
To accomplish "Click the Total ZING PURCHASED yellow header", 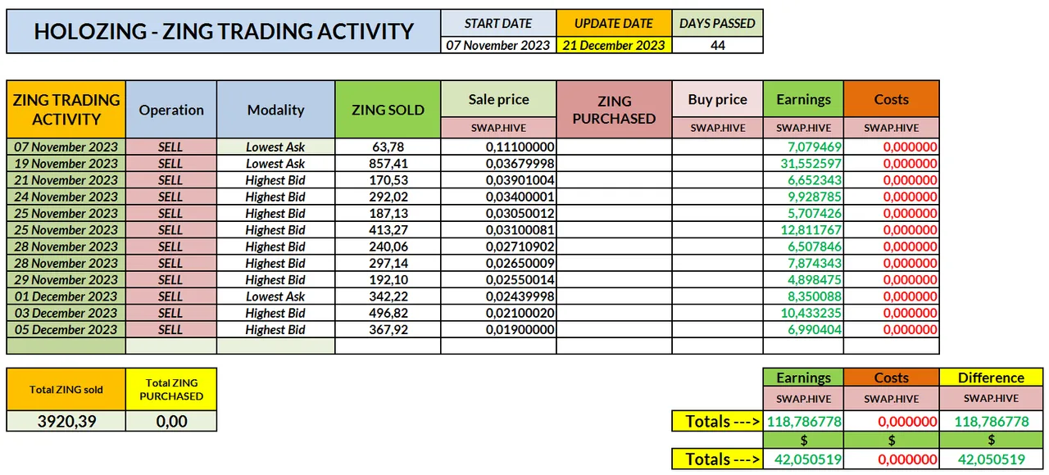I will pos(171,389).
